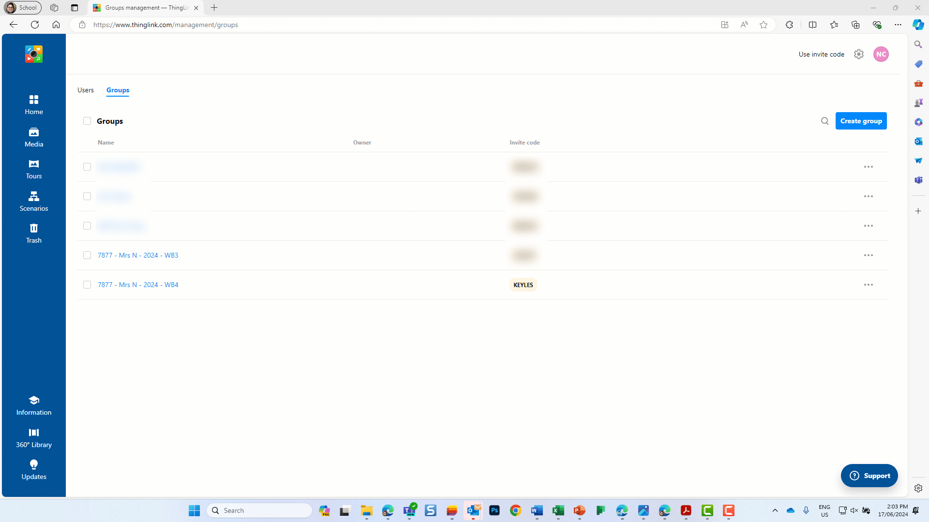
Task: Open browser Settings and more menu
Action: [898, 25]
